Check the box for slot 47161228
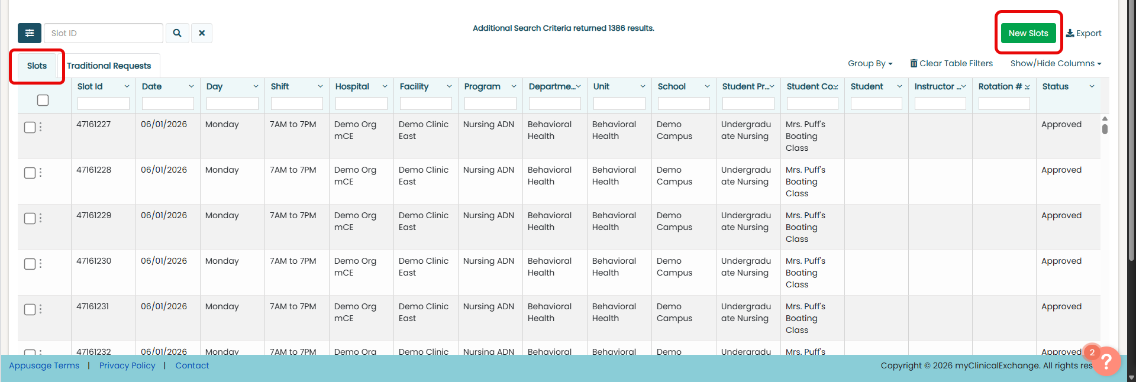 pyautogui.click(x=30, y=173)
